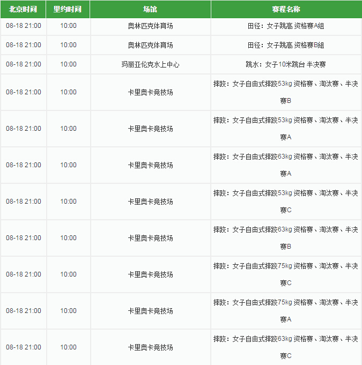Click the 里约时间 column header
362x365 pixels.
click(x=68, y=10)
